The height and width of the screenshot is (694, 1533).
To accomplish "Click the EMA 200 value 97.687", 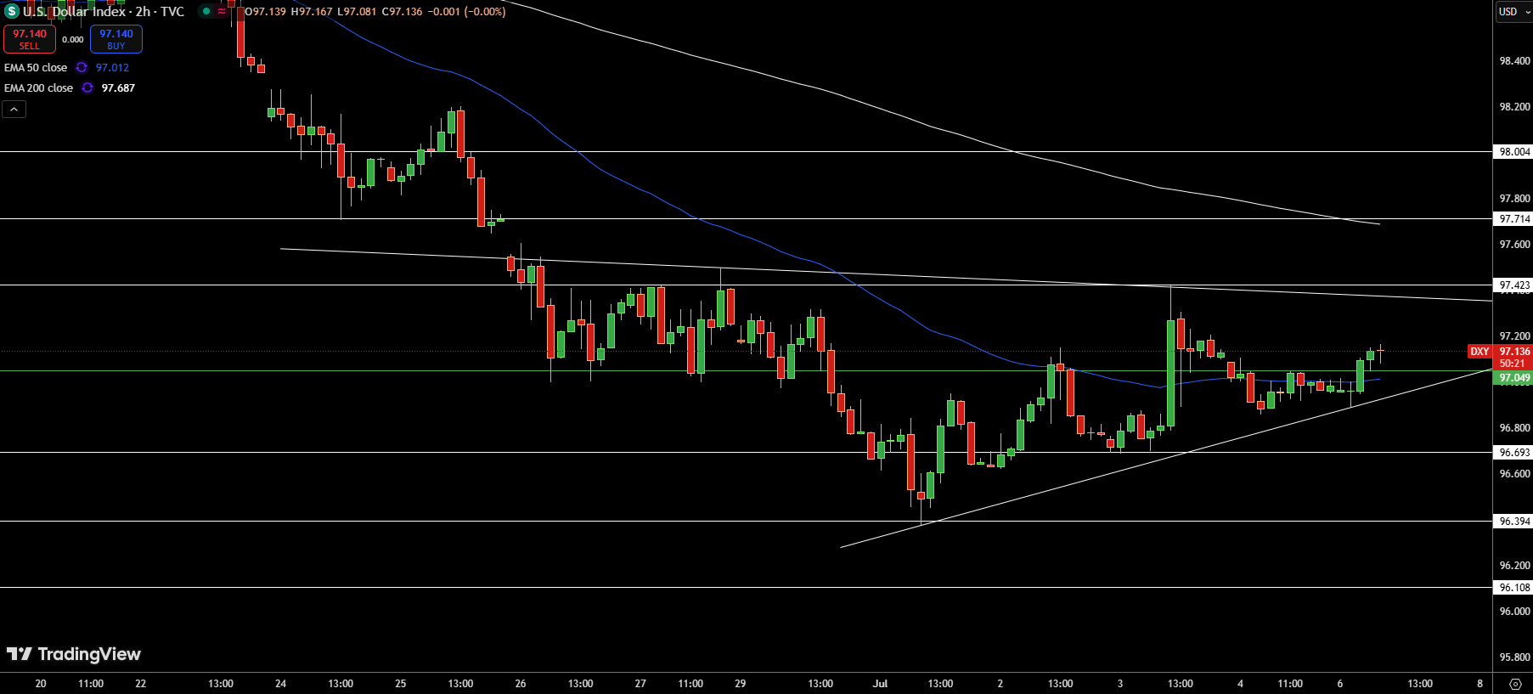I will click(x=118, y=88).
